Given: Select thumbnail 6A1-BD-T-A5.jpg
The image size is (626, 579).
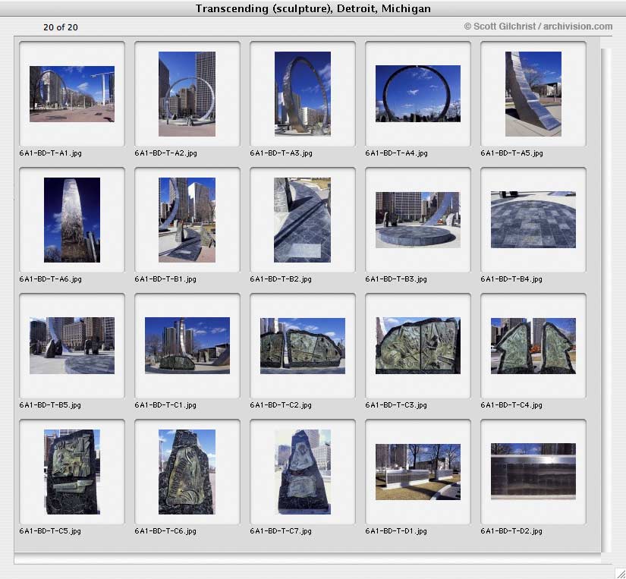Looking at the screenshot, I should [x=533, y=94].
